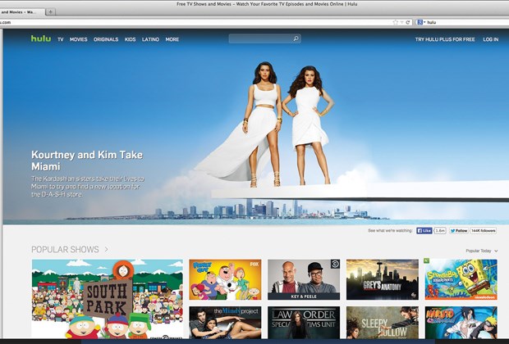Open the More menu
Image resolution: width=509 pixels, height=344 pixels.
pos(172,39)
